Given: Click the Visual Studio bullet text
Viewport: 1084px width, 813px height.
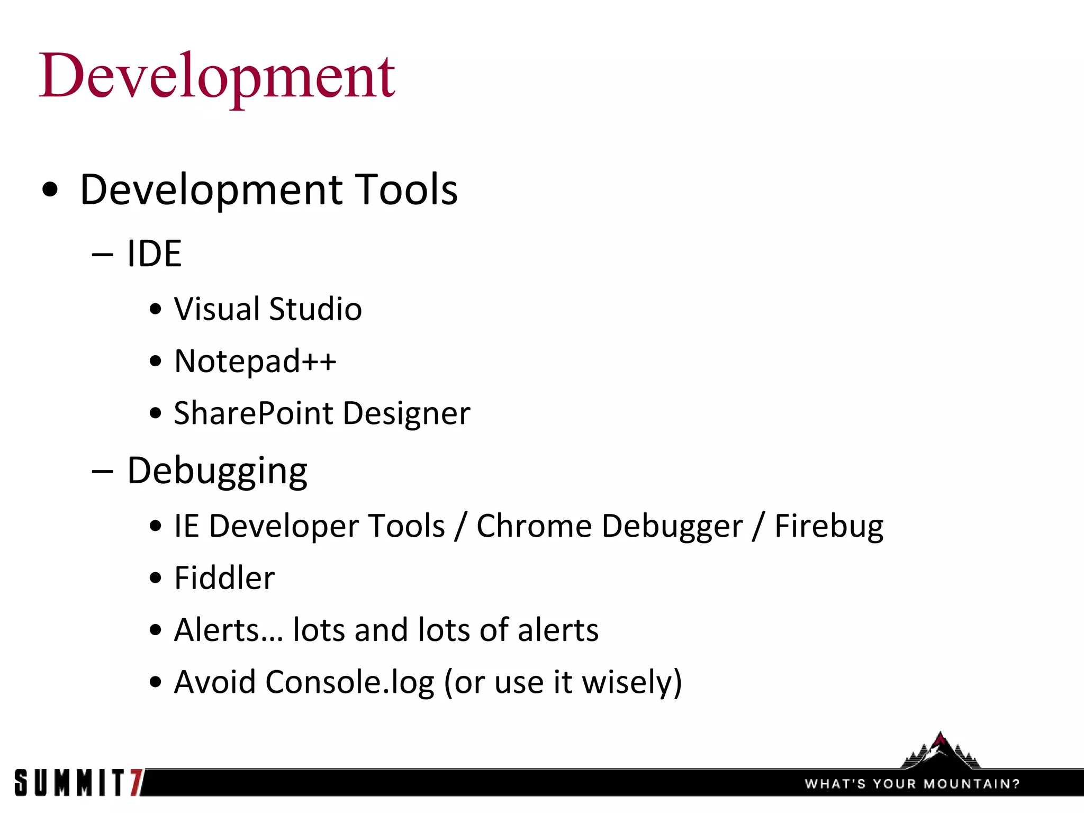Looking at the screenshot, I should pos(268,309).
